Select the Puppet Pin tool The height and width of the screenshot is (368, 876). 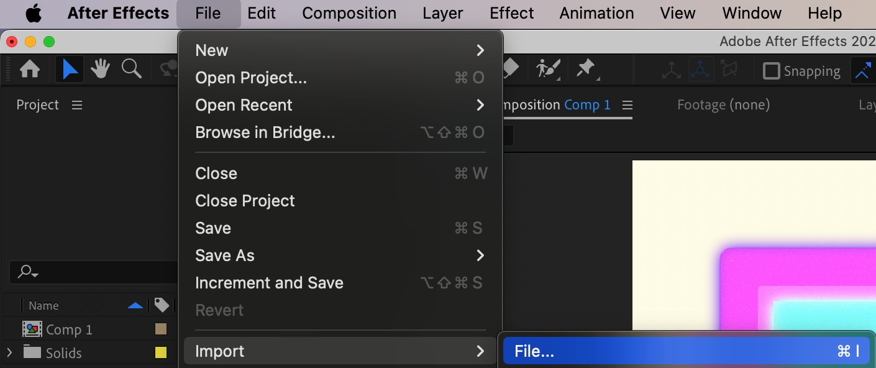pos(585,69)
